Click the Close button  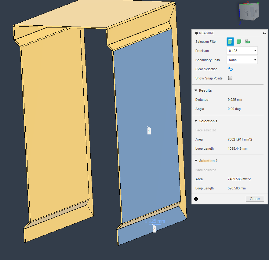pyautogui.click(x=255, y=199)
